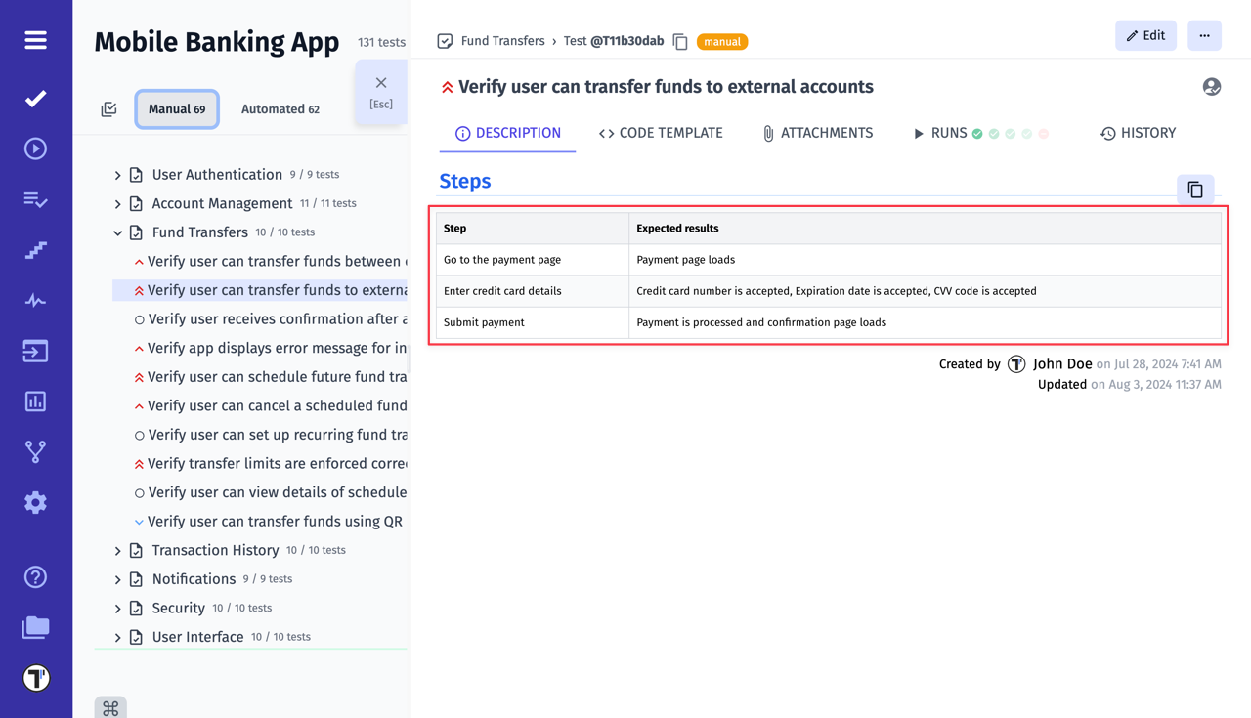Image resolution: width=1251 pixels, height=718 pixels.
Task: Collapse the Fund Transfers section
Action: (x=117, y=232)
